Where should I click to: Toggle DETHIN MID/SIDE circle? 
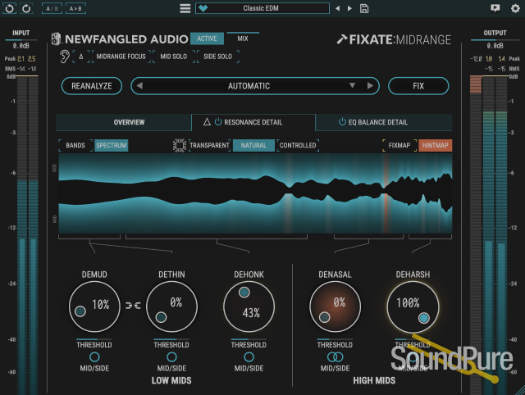[171, 356]
